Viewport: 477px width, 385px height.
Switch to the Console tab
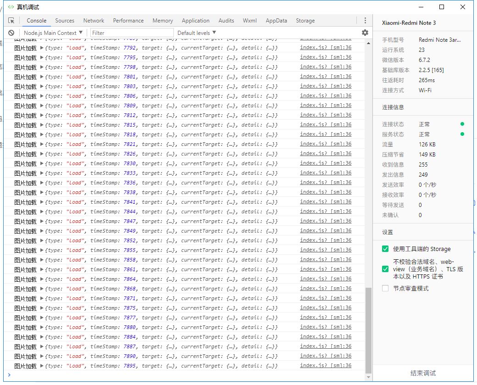(37, 20)
